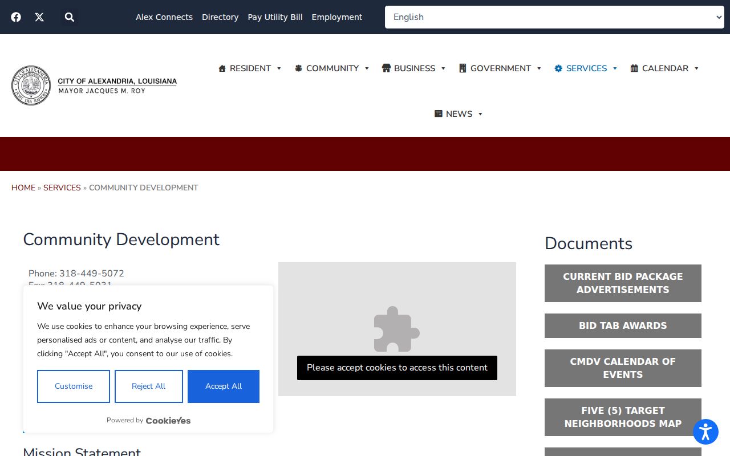Open the X (Twitter) social icon

click(39, 17)
